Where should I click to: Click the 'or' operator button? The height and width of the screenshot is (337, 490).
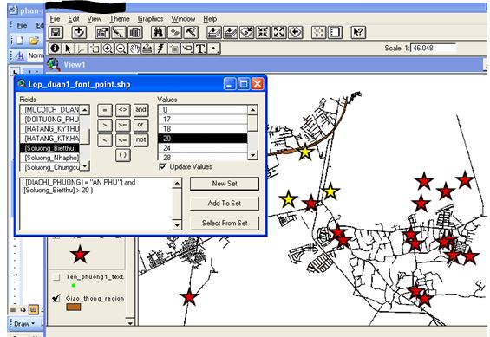140,125
